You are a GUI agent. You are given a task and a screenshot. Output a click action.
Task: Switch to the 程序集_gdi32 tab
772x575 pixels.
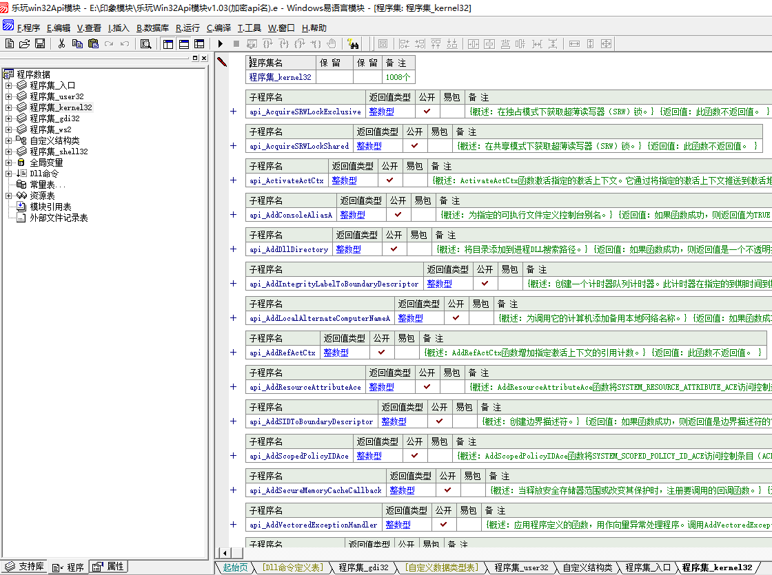tap(363, 567)
